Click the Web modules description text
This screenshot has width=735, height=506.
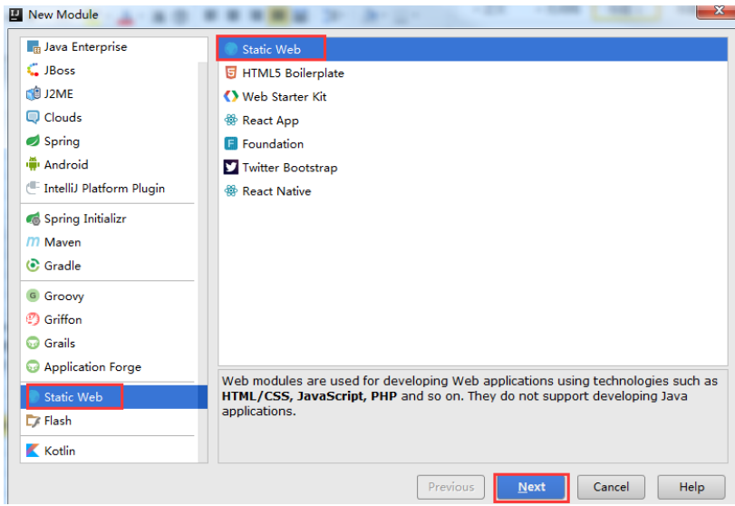pyautogui.click(x=469, y=395)
